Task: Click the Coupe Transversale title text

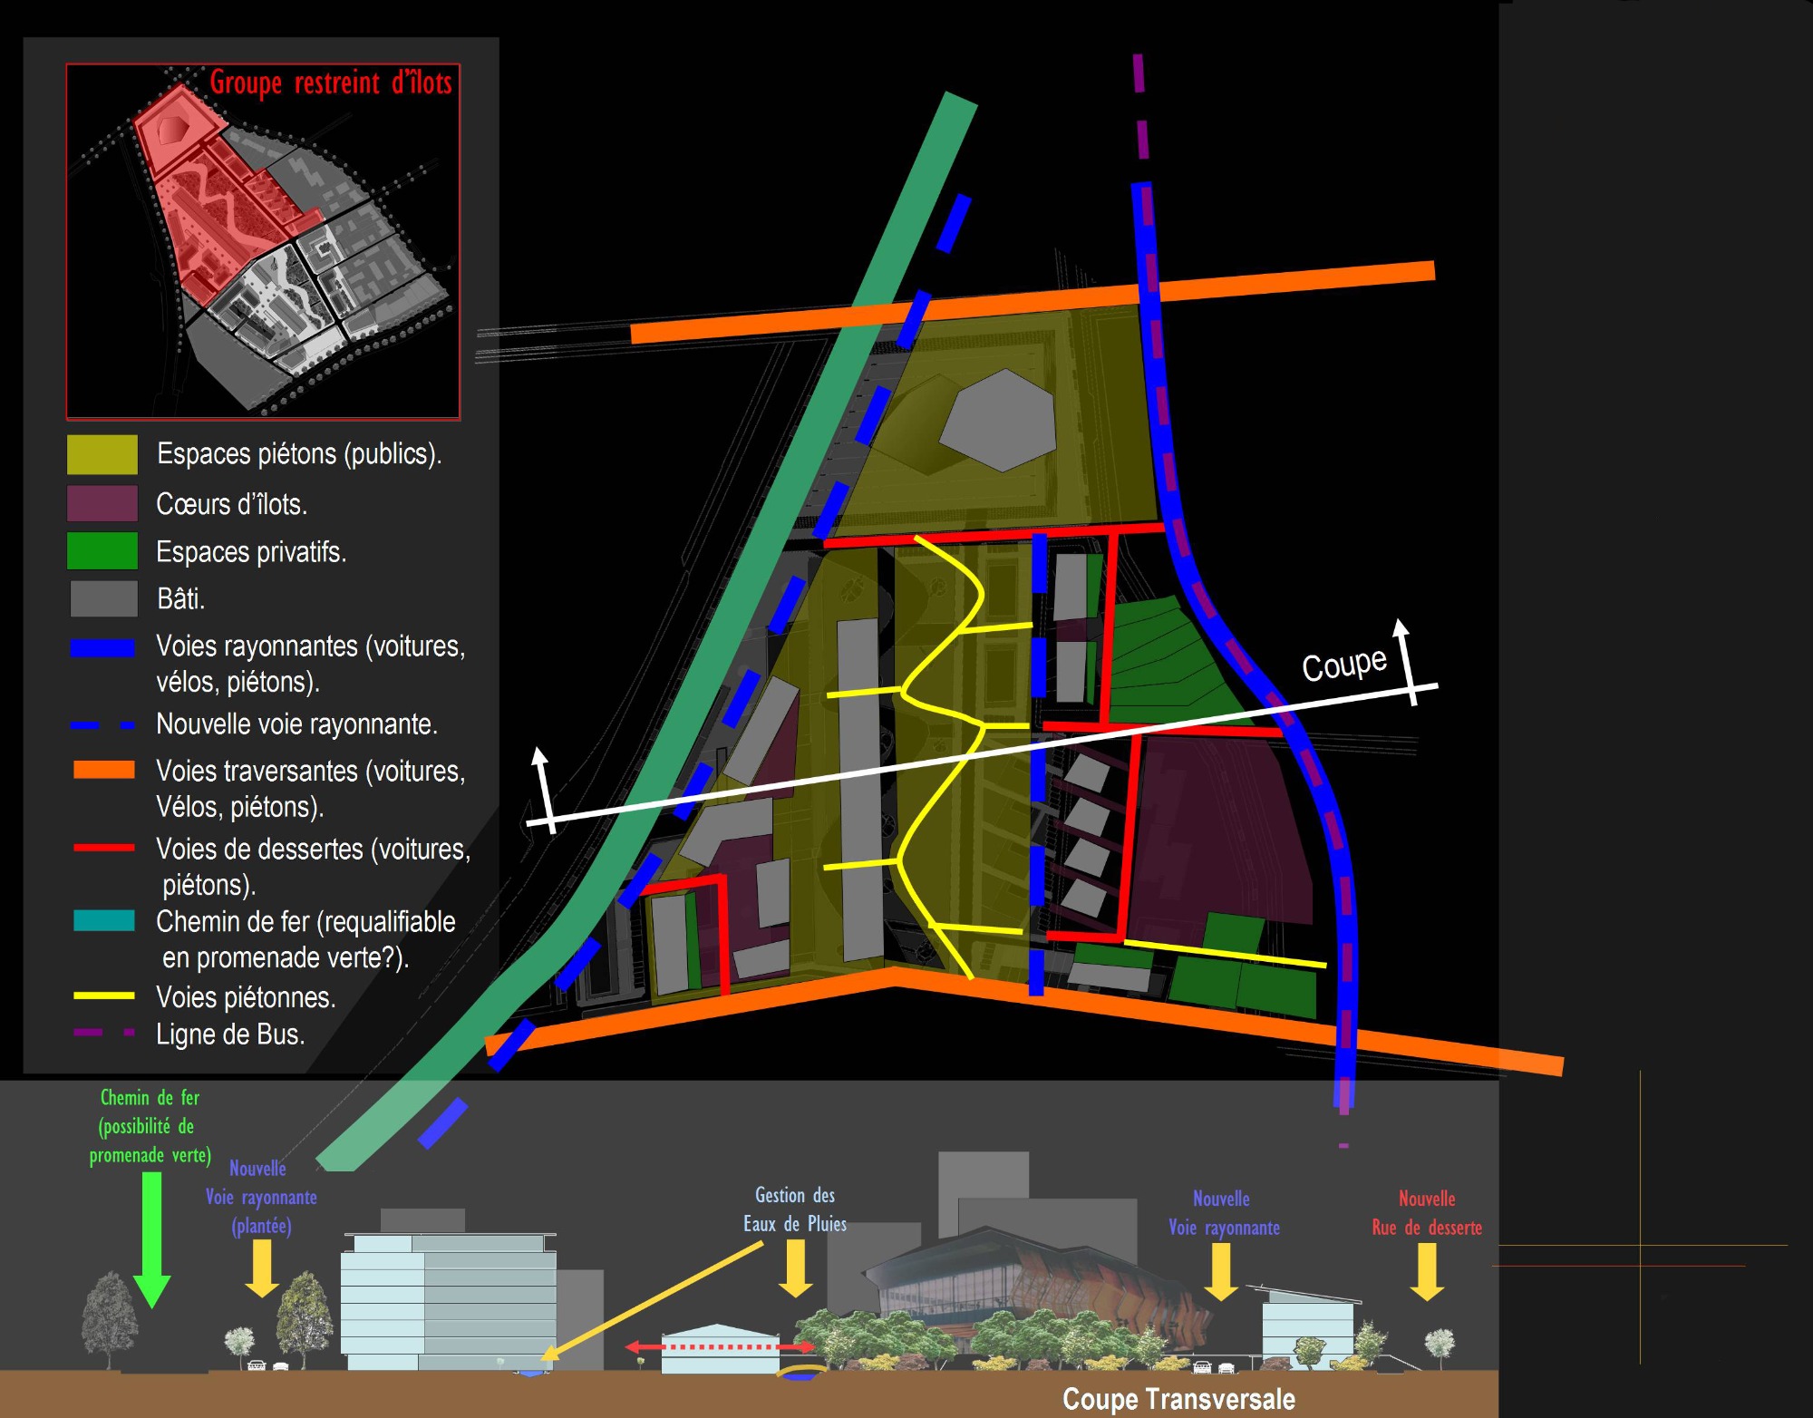Action: (x=1178, y=1399)
